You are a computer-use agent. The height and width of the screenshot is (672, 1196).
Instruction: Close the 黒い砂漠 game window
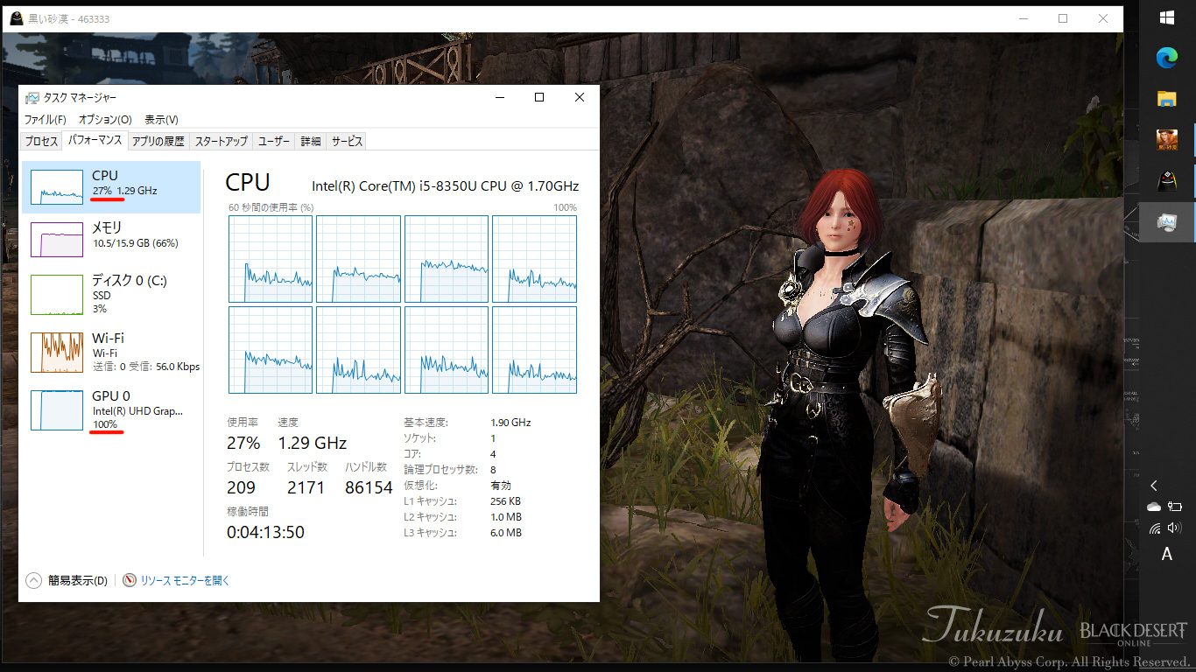[x=1103, y=18]
